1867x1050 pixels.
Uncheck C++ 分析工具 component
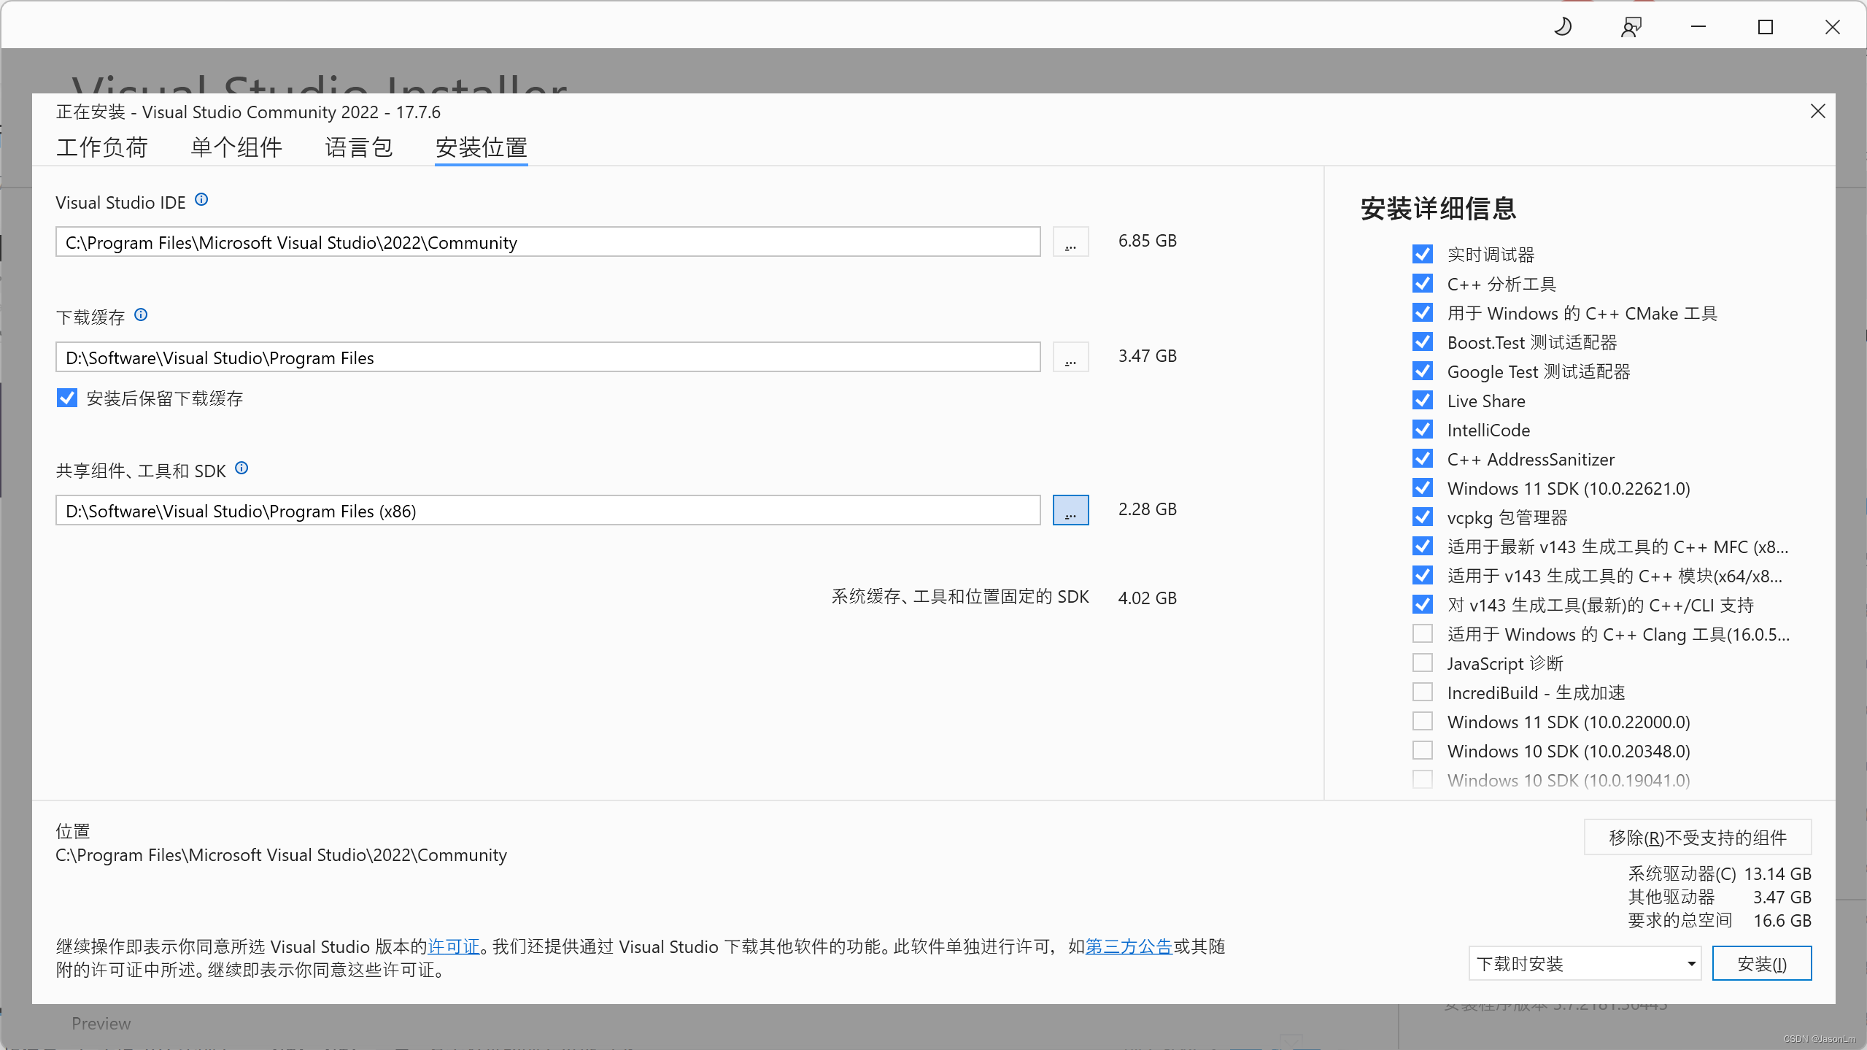point(1422,283)
